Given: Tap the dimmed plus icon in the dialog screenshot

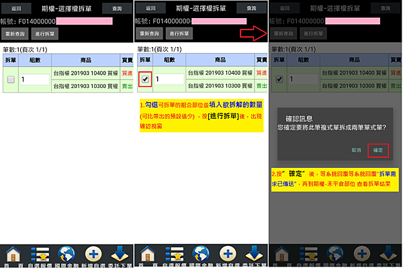Looking at the screenshot, I should tap(362, 255).
